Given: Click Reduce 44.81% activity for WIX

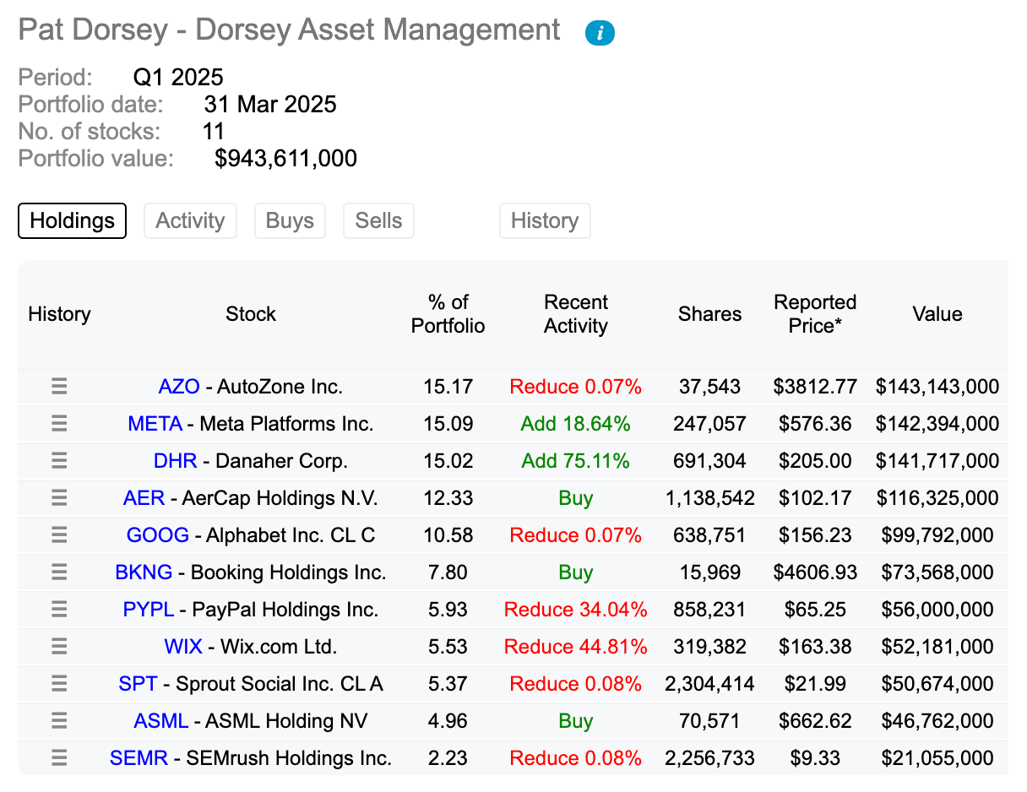Looking at the screenshot, I should pos(576,647).
